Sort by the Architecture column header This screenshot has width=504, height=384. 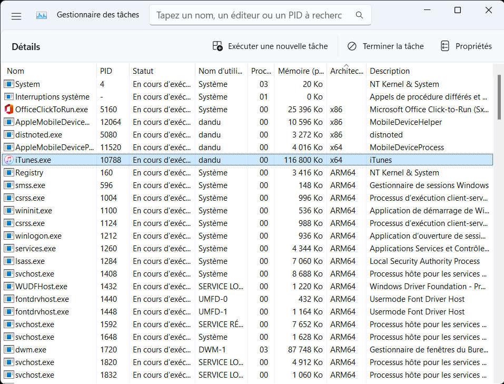[x=347, y=71]
